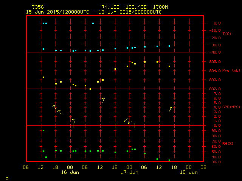
Task: Click the green humidity point near 90%
Action: tap(43, 130)
